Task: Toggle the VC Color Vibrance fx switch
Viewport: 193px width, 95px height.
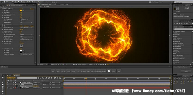Action: tap(3, 9)
